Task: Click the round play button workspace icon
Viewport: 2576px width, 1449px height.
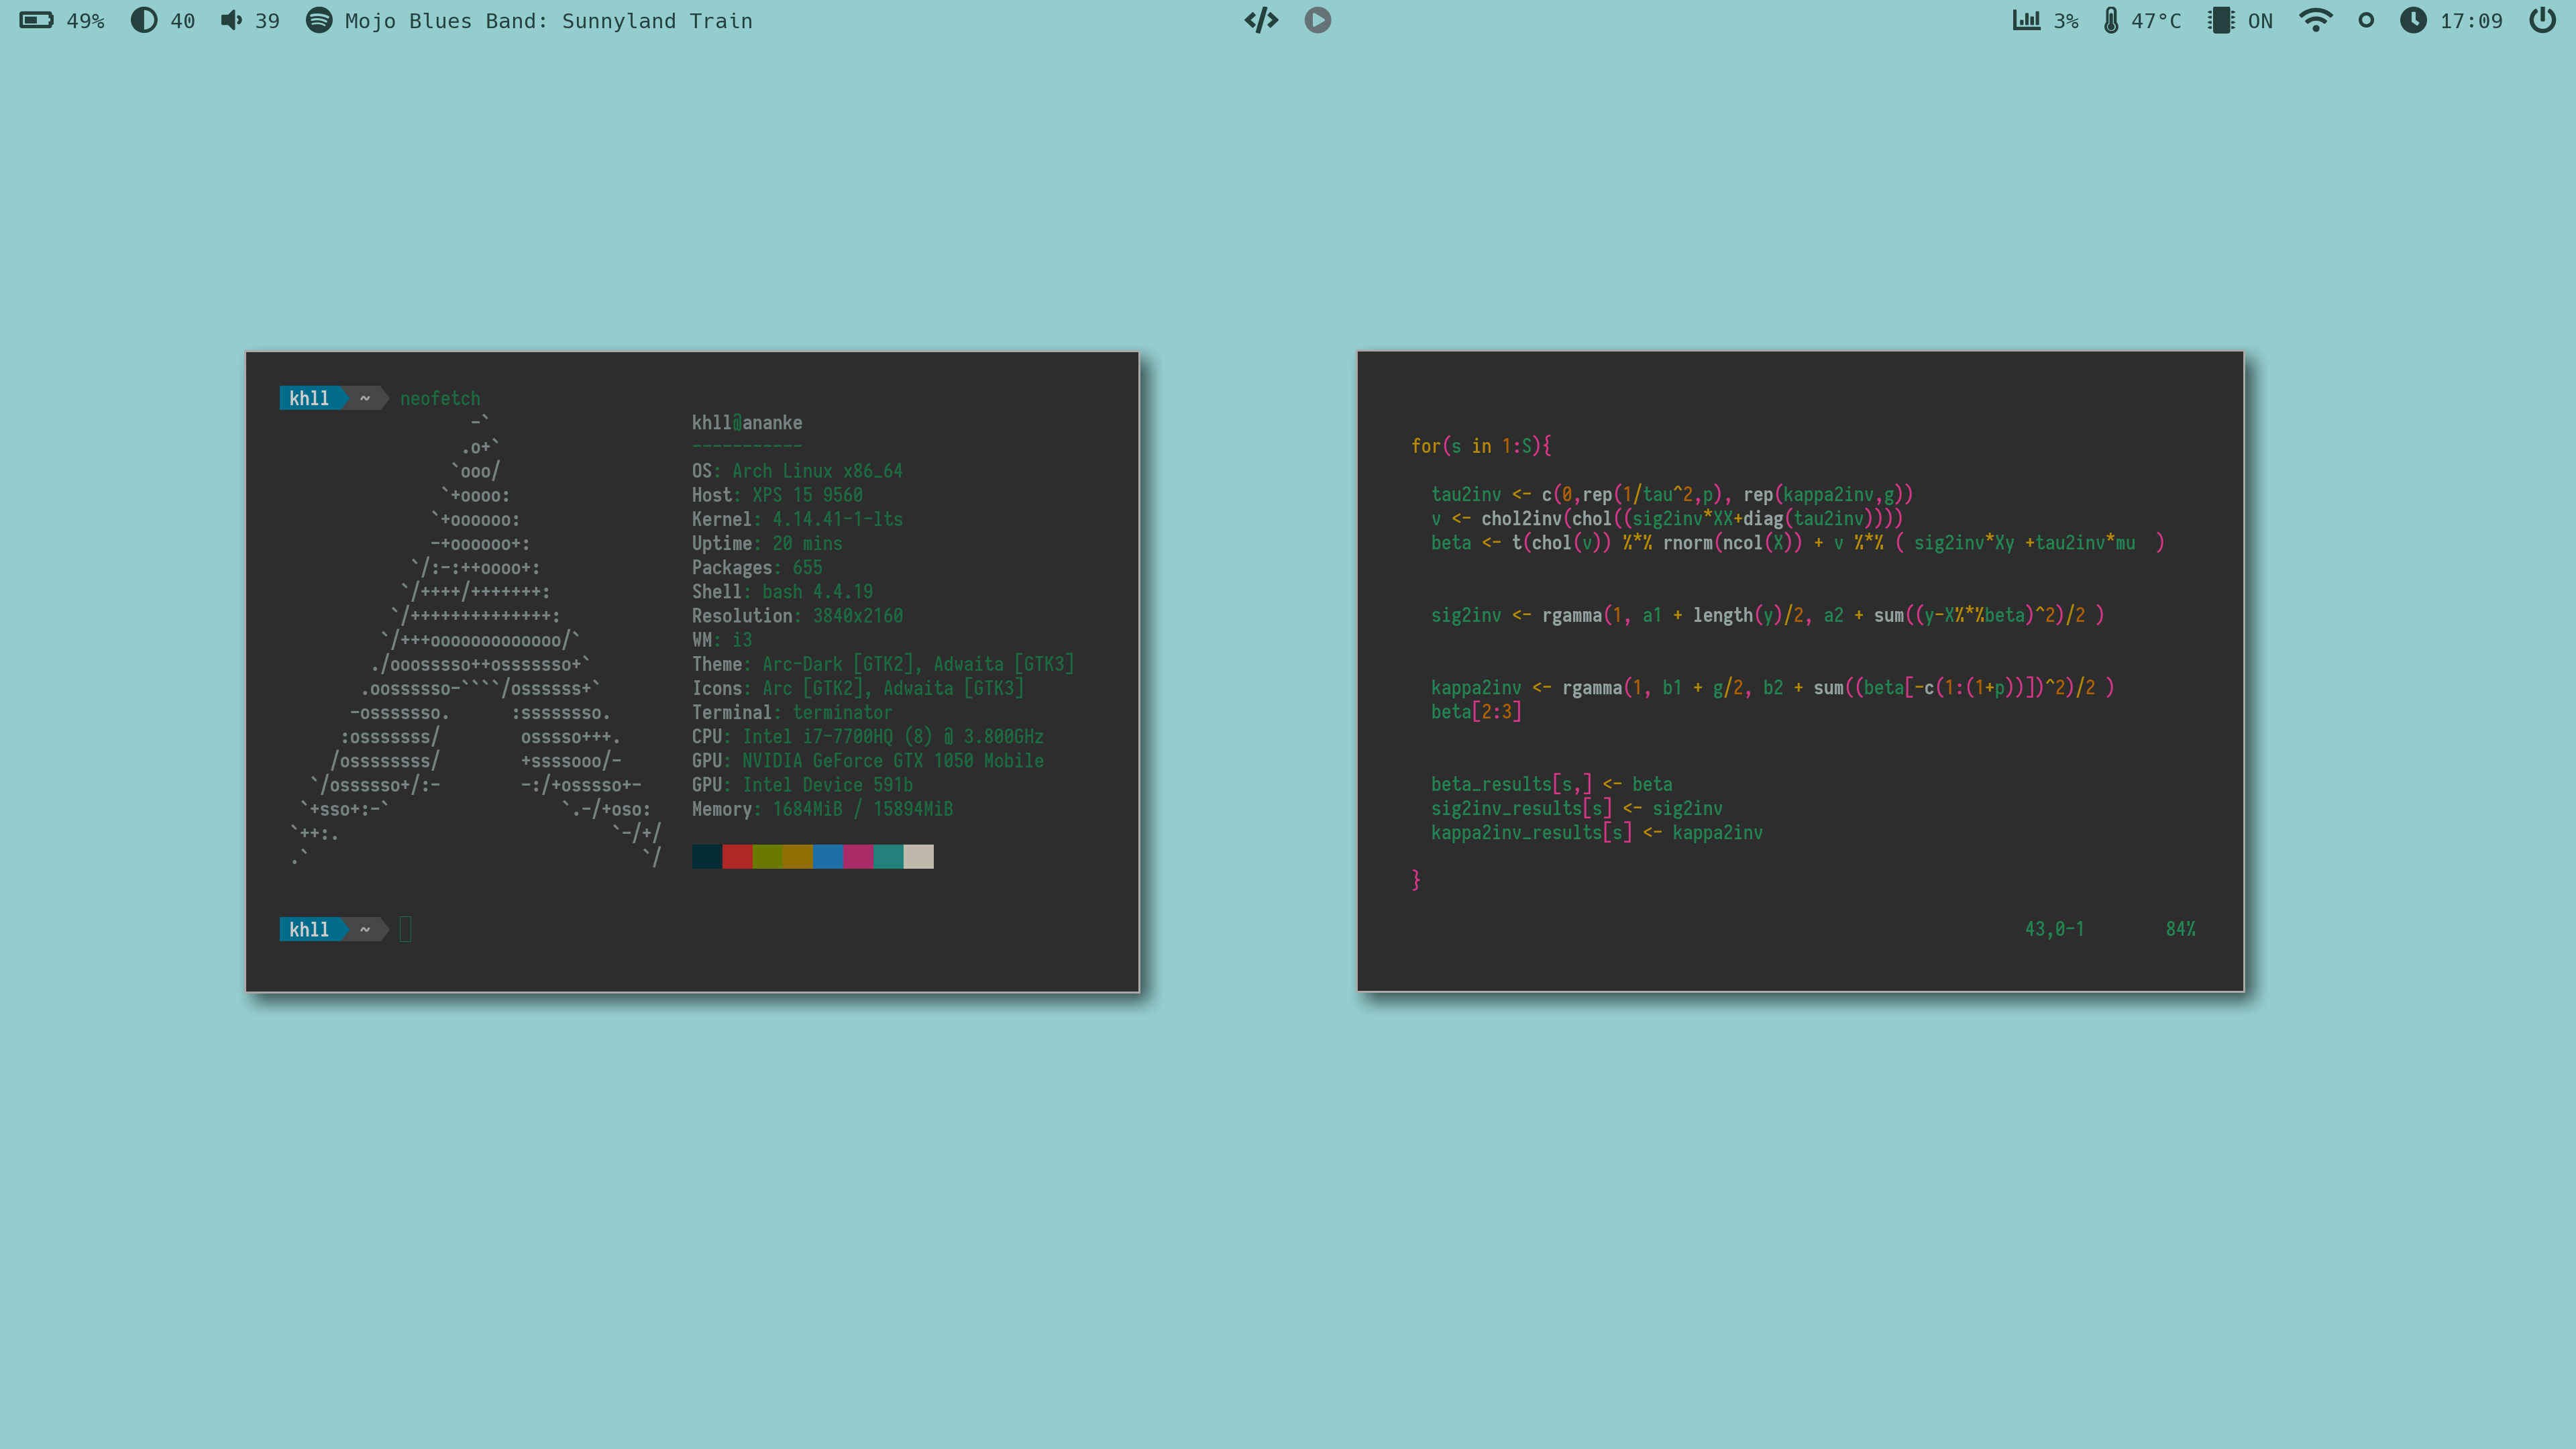Action: pos(1317,20)
